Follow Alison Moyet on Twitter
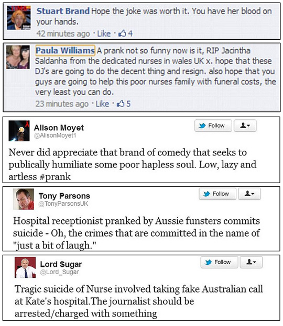The image size is (283, 326). [213, 126]
